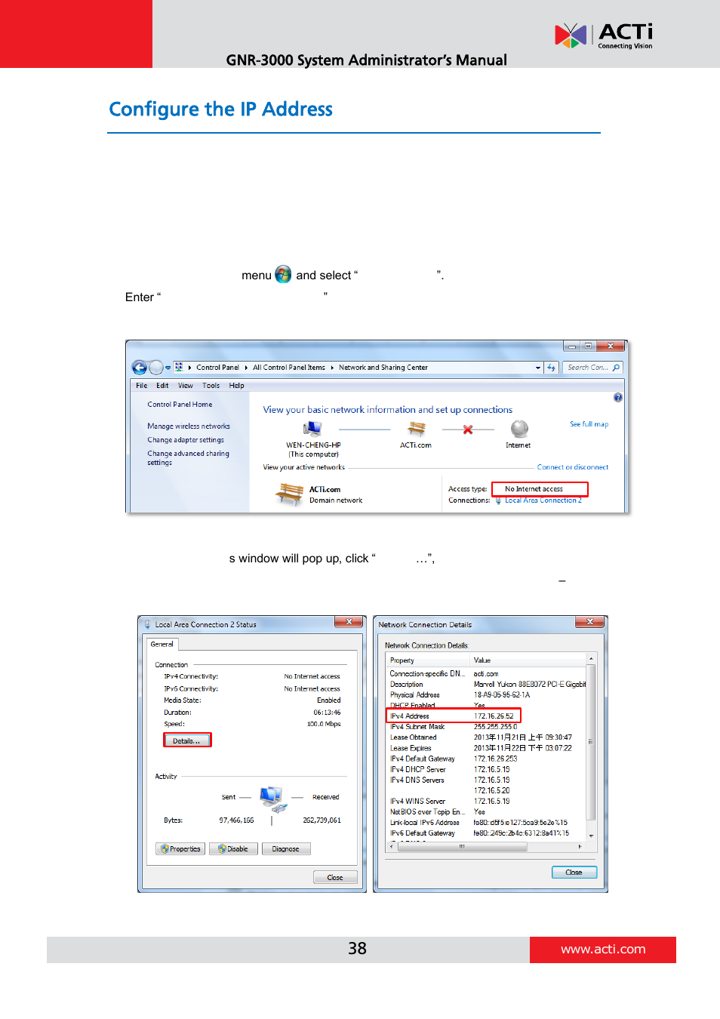
Task: Click the horizontal scroll-right arrow in details list
Action: point(580,847)
